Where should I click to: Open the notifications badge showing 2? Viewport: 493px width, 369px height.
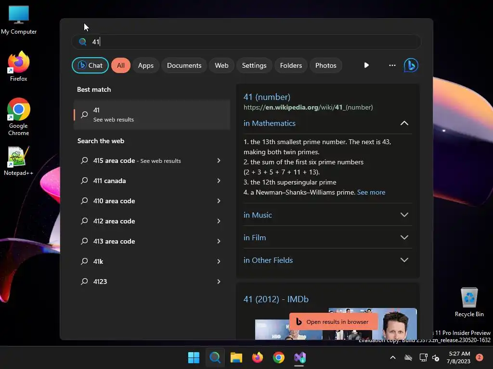tap(479, 357)
